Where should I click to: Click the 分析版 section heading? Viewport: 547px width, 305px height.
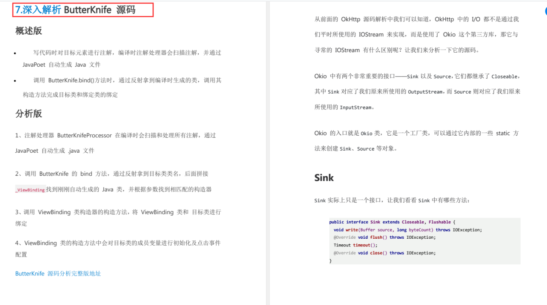pyautogui.click(x=29, y=114)
